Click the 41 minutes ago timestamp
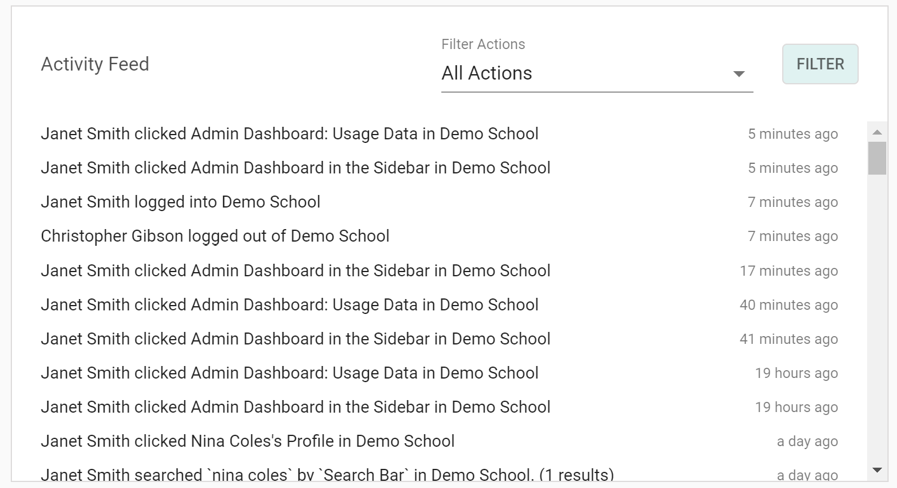This screenshot has width=897, height=488. click(788, 339)
